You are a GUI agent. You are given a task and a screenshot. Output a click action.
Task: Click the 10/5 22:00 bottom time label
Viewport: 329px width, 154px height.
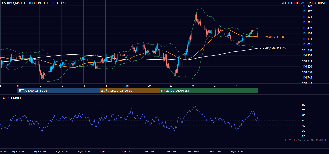point(171,152)
